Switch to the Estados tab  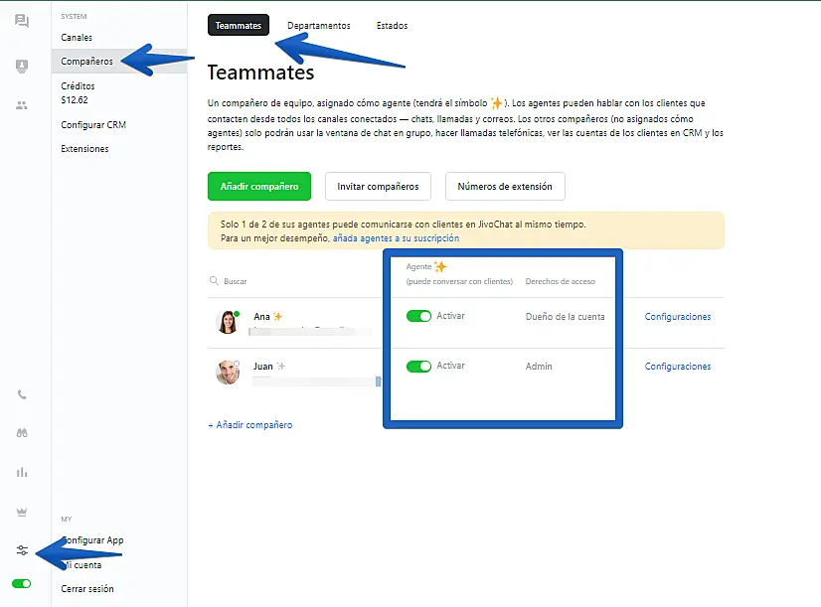pos(392,26)
